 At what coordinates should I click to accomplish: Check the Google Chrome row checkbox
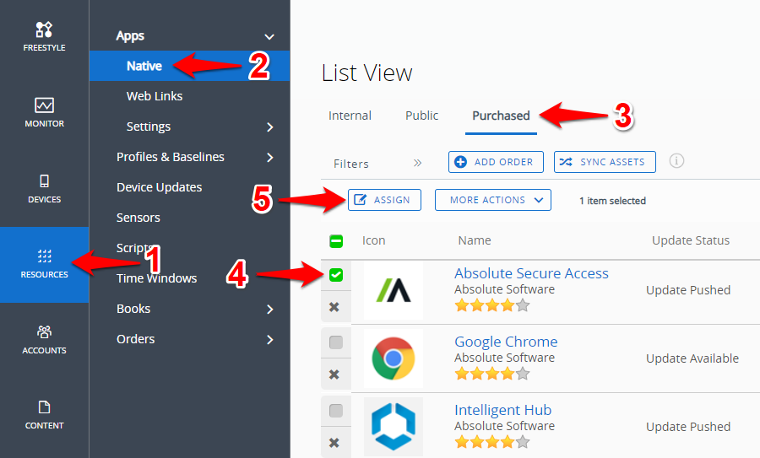click(336, 342)
